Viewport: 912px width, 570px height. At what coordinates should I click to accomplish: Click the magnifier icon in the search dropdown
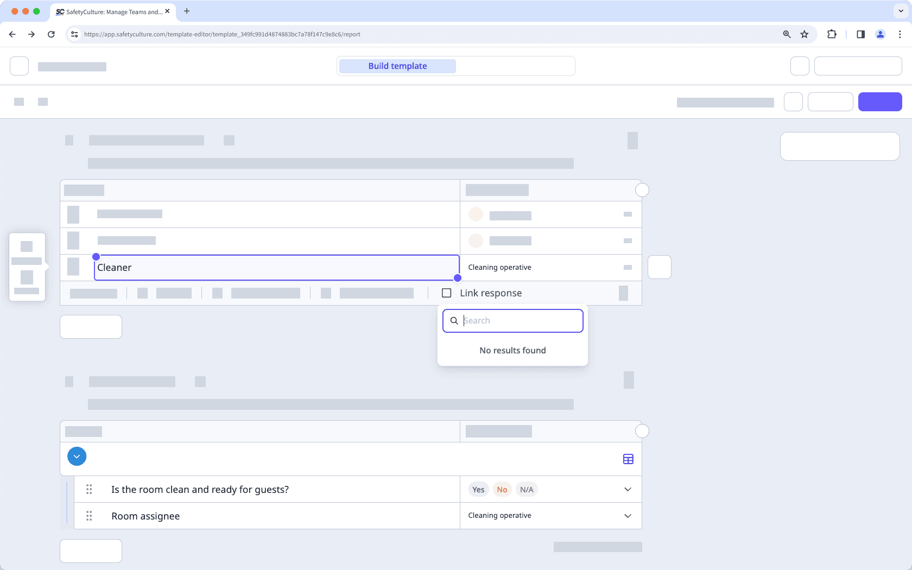point(454,320)
